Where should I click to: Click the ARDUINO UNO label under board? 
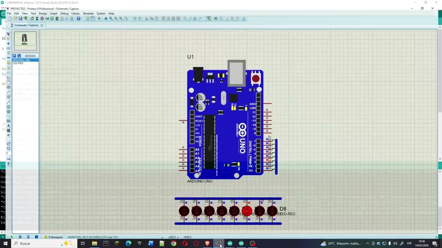point(200,181)
